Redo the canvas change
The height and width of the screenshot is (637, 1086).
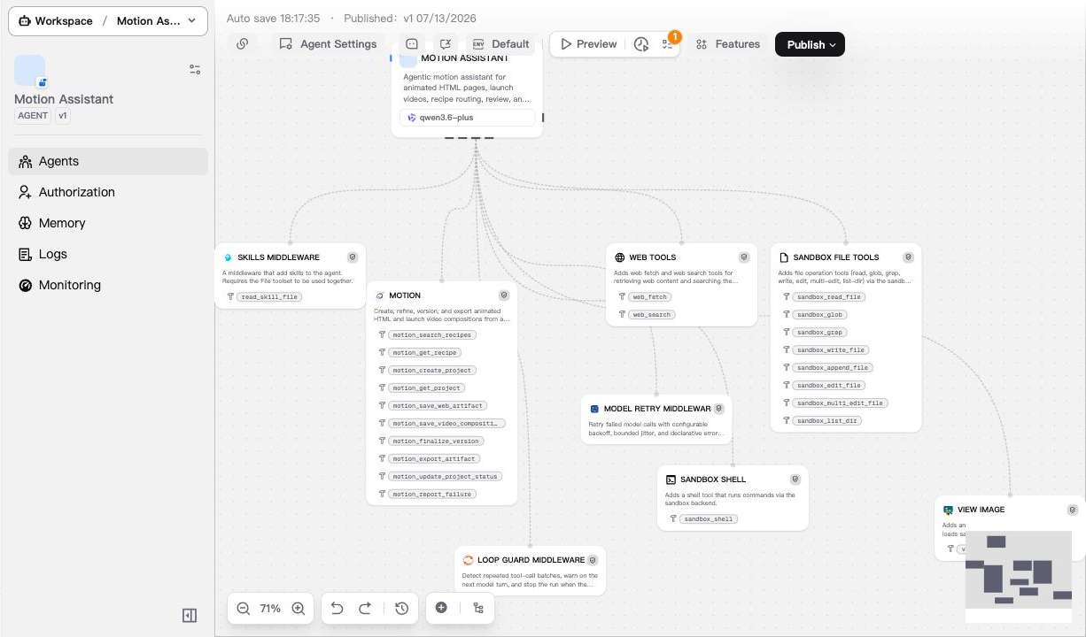(365, 609)
